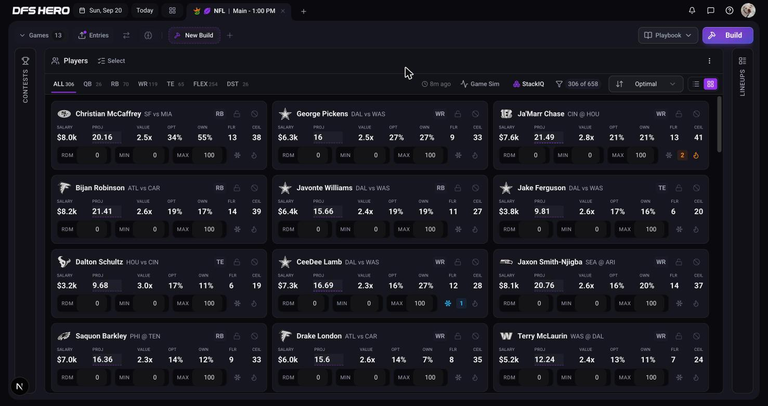
Task: Expand the Games 13 dropdown
Action: tap(41, 35)
